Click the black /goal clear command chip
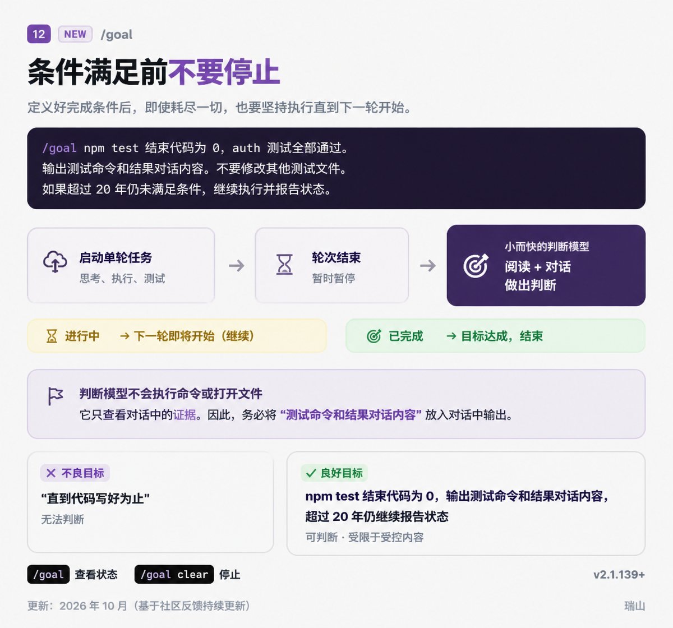The height and width of the screenshot is (628, 673). point(174,574)
